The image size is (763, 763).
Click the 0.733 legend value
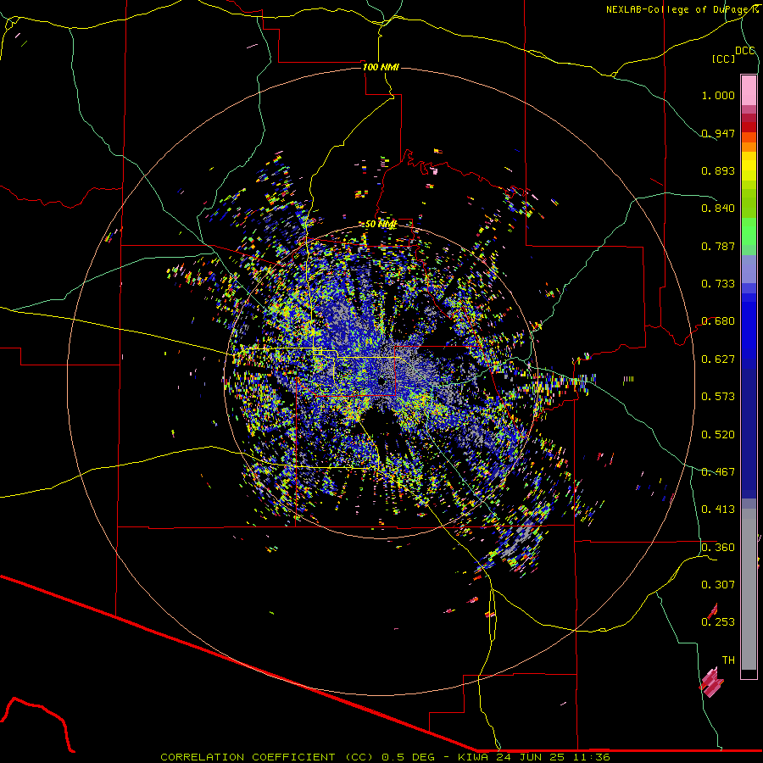point(718,284)
